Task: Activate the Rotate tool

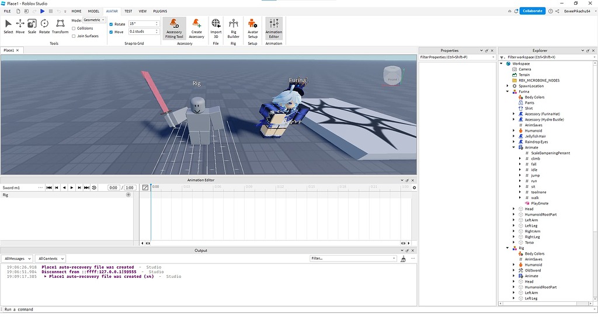Action: [x=44, y=27]
